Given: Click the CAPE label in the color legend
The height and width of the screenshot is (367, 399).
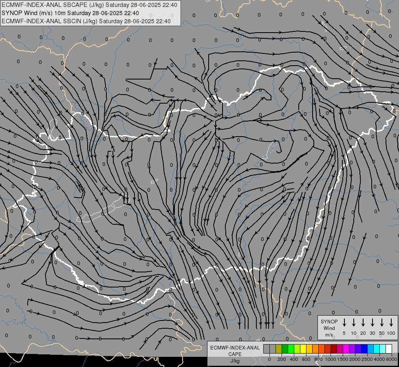Looking at the screenshot, I should [235, 354].
